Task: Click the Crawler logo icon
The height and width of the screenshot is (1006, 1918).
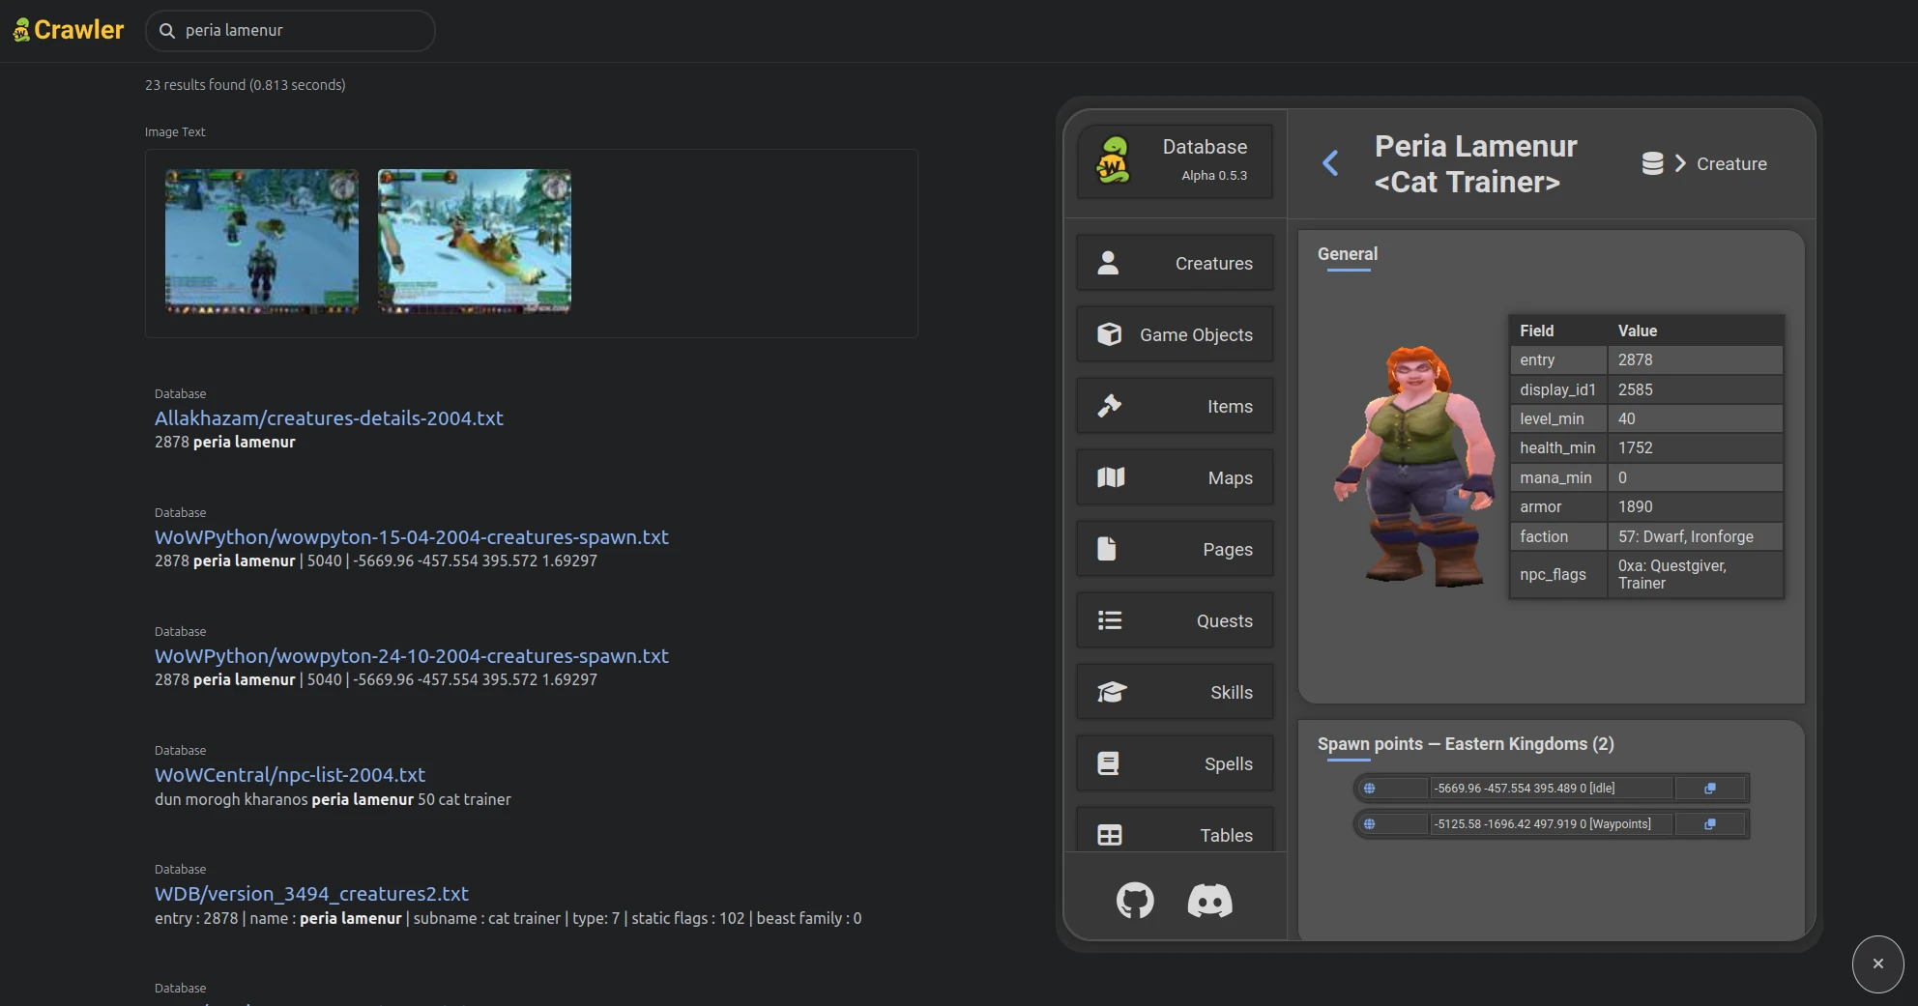Action: tap(21, 31)
